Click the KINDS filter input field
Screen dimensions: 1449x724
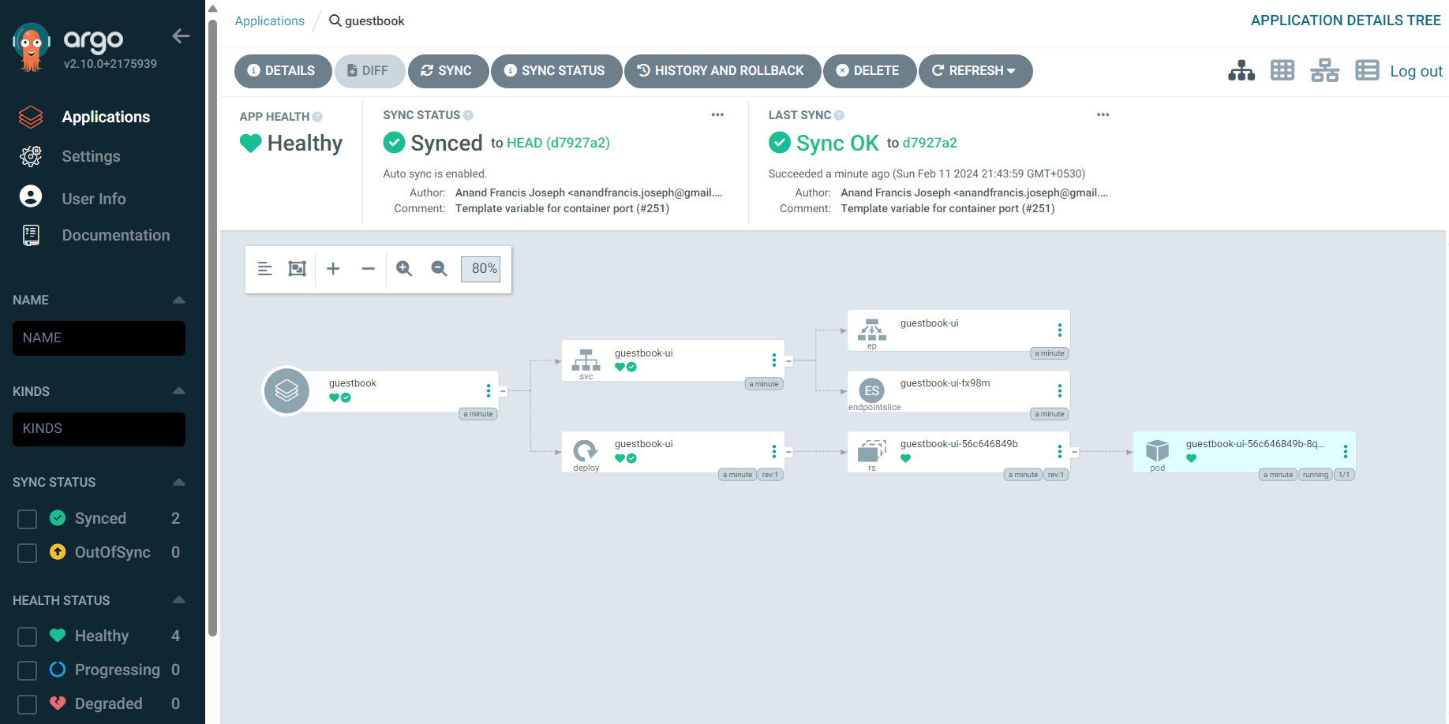point(99,429)
